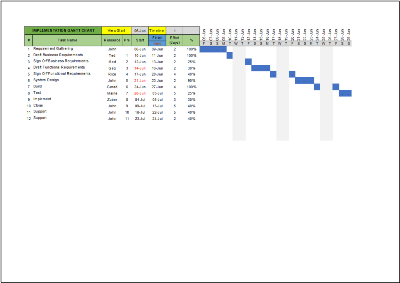Image resolution: width=400 pixels, height=283 pixels.
Task: Click the % completion column header
Action: point(191,40)
